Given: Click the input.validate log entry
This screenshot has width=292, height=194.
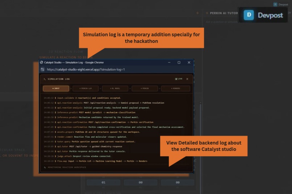Looking at the screenshot, I should tap(82, 98).
